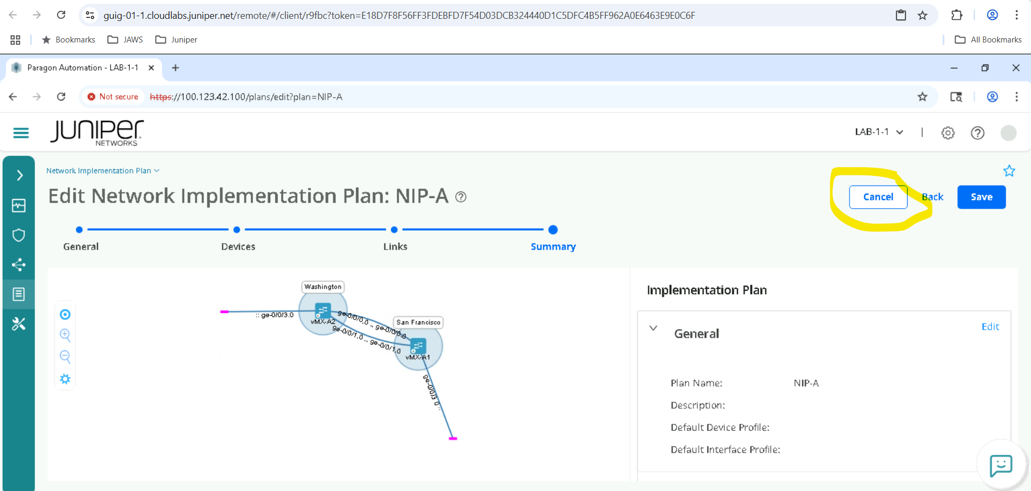Image resolution: width=1031 pixels, height=491 pixels.
Task: Go to the Links wizard step
Action: 394,230
